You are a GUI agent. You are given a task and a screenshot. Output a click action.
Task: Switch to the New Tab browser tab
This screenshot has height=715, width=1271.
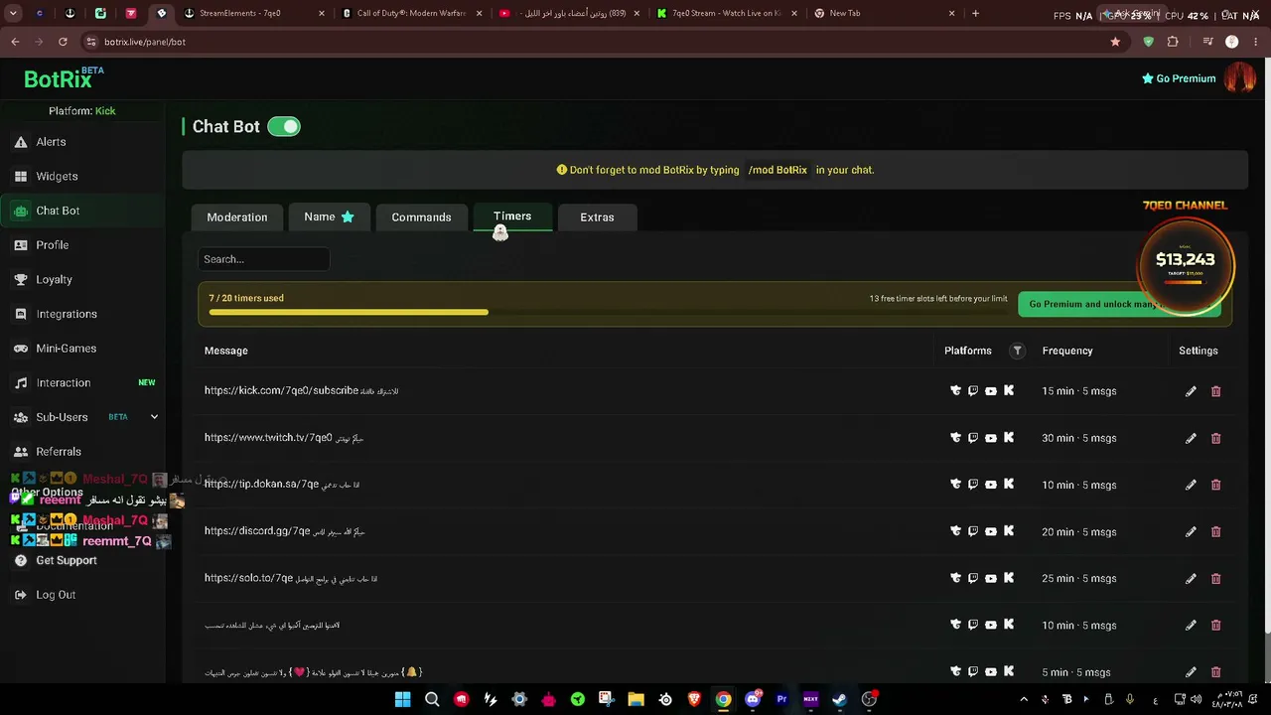[884, 14]
